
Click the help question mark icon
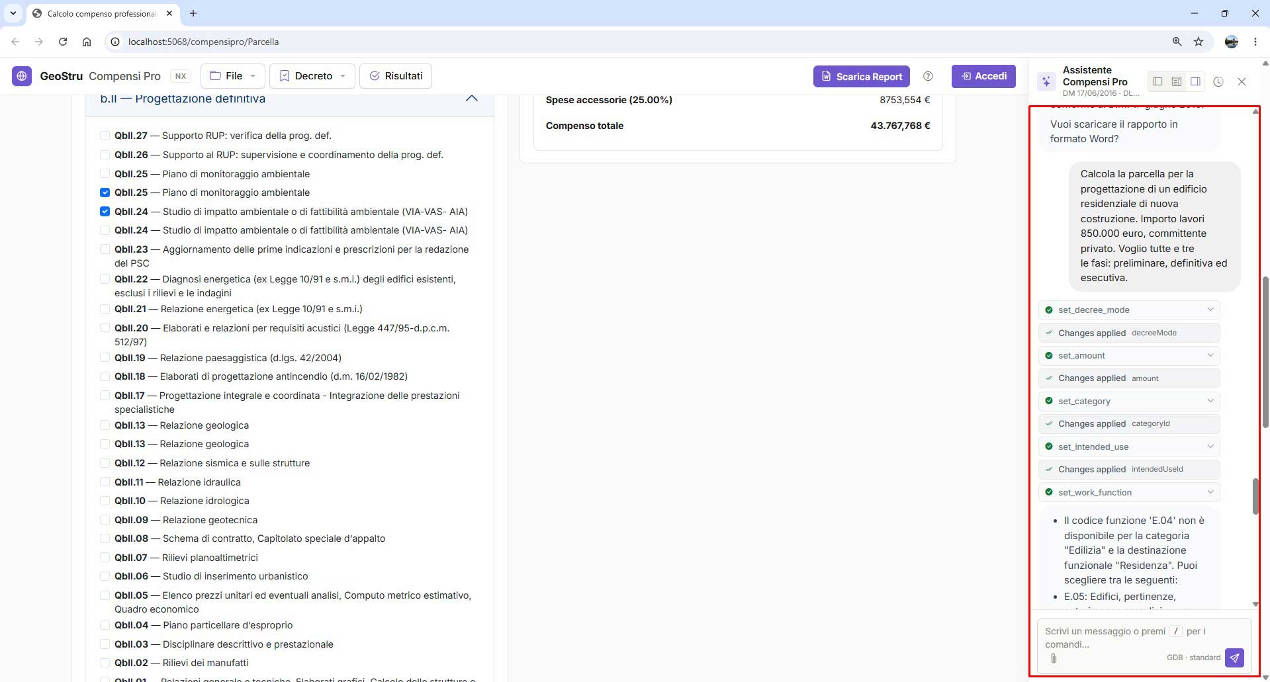[x=928, y=76]
